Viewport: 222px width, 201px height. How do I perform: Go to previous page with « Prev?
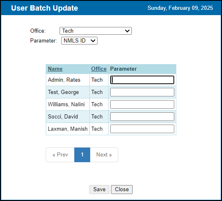pyautogui.click(x=60, y=155)
